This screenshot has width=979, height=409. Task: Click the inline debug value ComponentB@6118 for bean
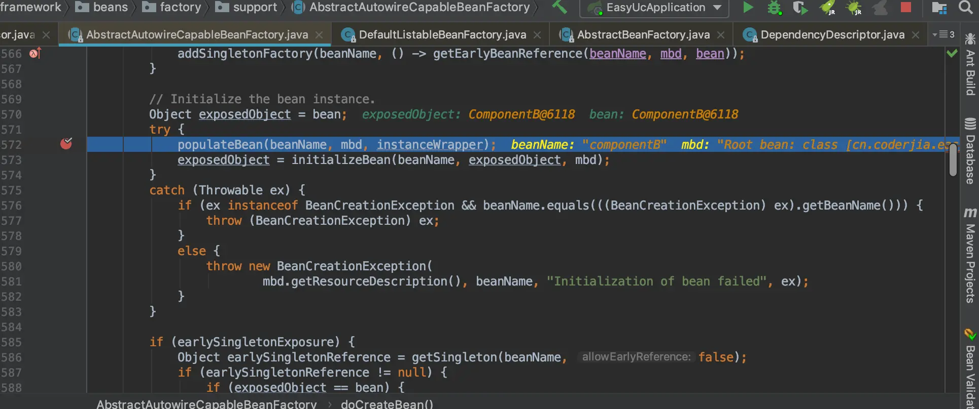(x=685, y=114)
